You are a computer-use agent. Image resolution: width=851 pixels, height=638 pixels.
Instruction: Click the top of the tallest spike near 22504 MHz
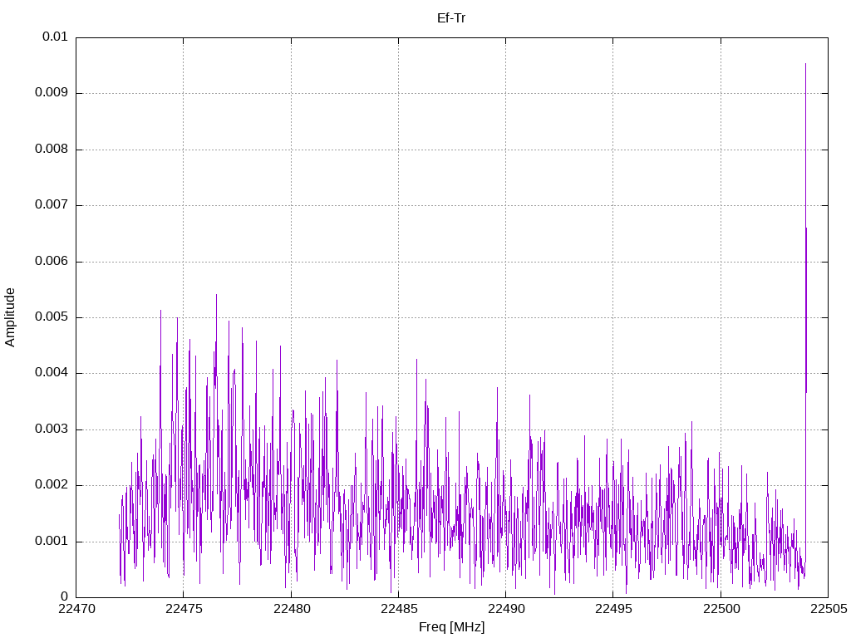[x=805, y=65]
